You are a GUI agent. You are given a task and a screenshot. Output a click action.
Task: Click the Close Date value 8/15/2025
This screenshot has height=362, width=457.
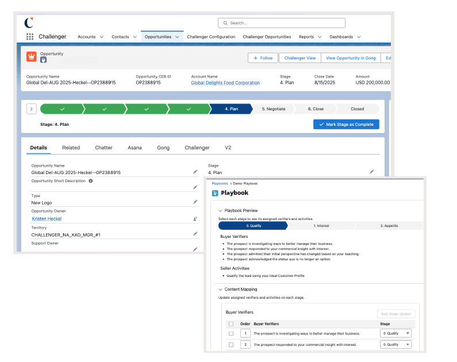pos(325,83)
